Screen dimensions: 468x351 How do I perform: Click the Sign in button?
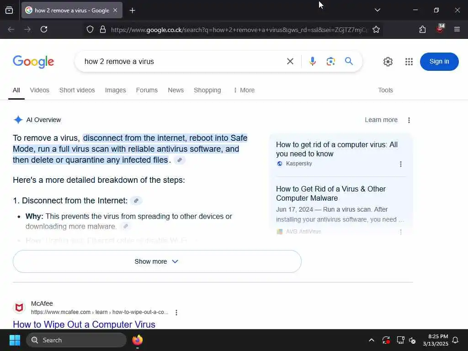(x=439, y=62)
